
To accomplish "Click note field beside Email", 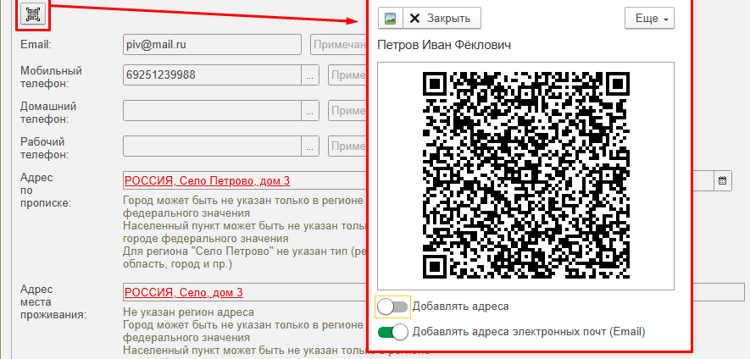I will pyautogui.click(x=339, y=45).
